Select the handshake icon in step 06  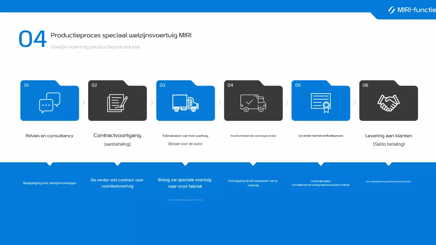(389, 103)
